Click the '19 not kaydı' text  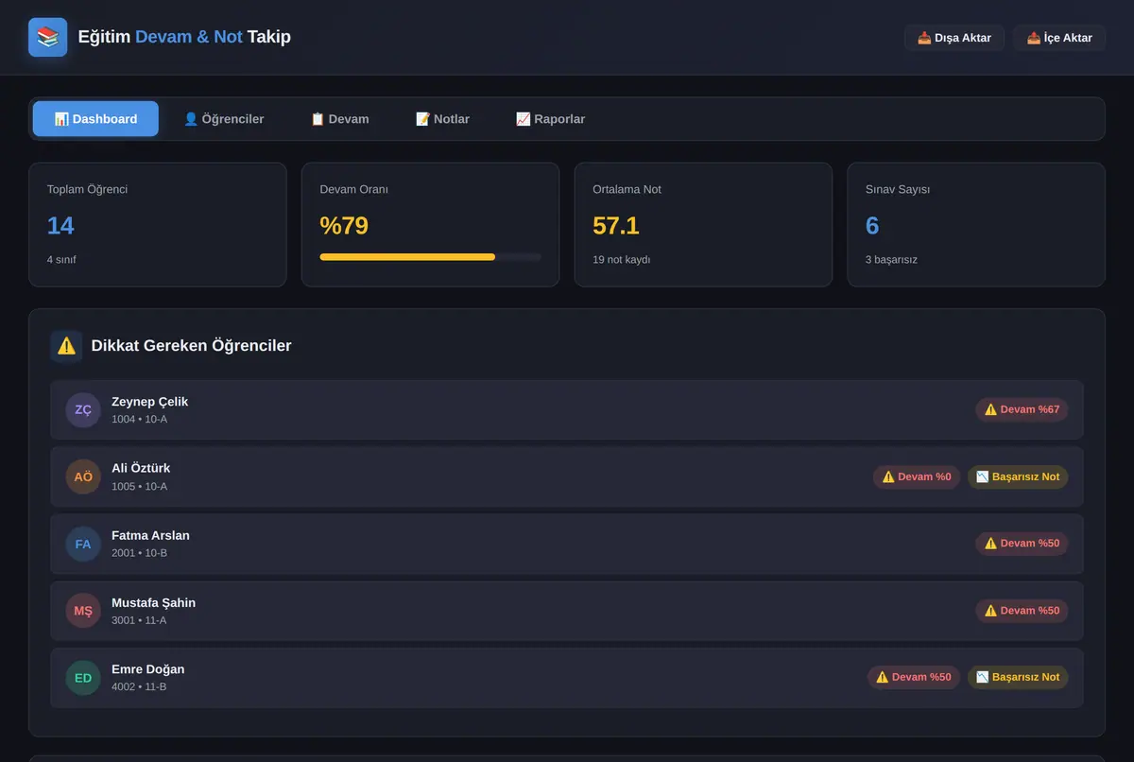622,260
